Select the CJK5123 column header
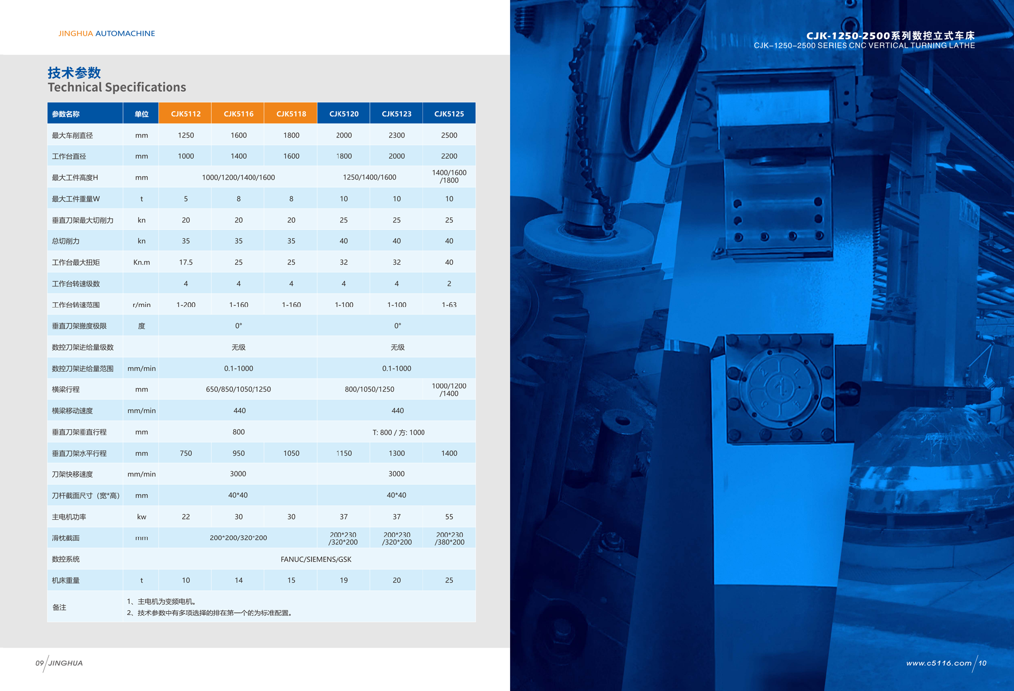Image resolution: width=1014 pixels, height=691 pixels. pyautogui.click(x=397, y=114)
